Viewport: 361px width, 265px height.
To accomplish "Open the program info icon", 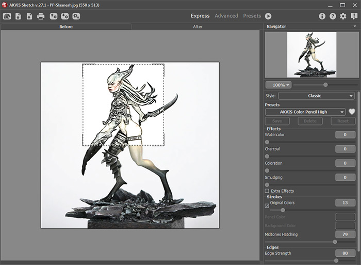I will coord(322,16).
